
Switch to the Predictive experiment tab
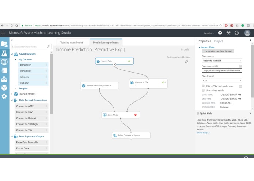(x=106, y=43)
